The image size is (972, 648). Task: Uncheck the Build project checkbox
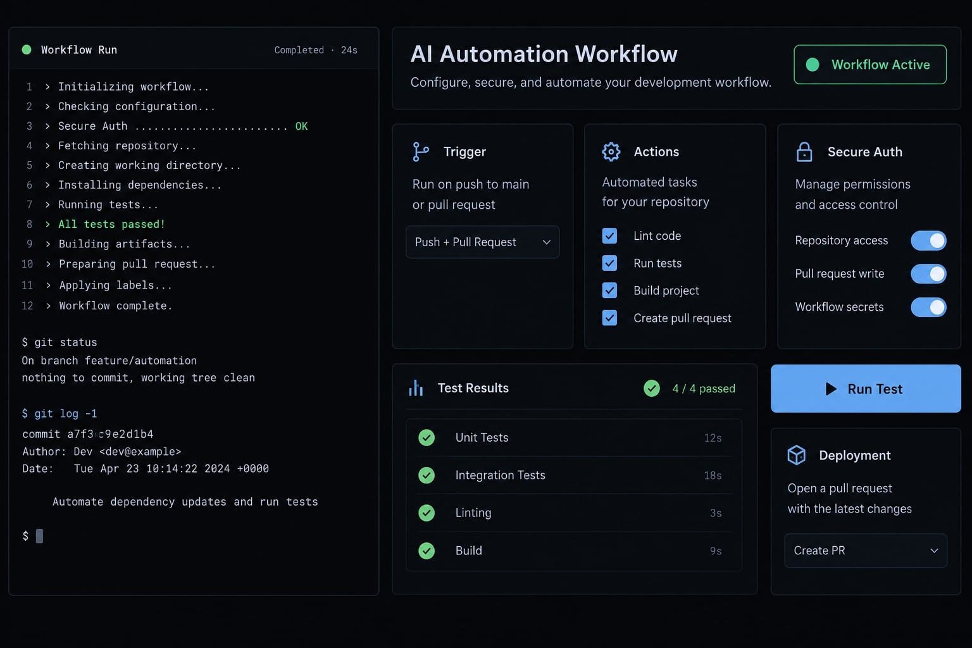[609, 290]
